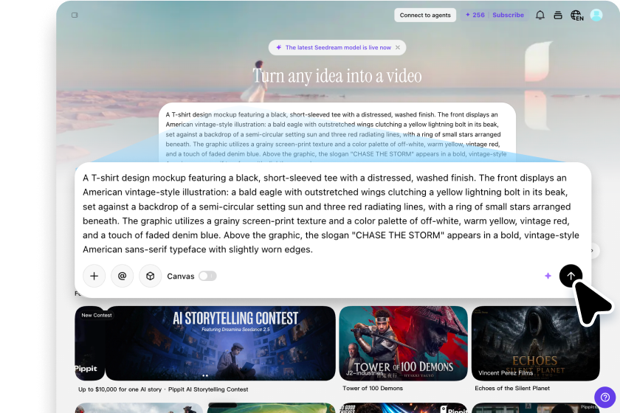Open the stacked tasks queue icon
Screen dimensions: 620x413
558,15
